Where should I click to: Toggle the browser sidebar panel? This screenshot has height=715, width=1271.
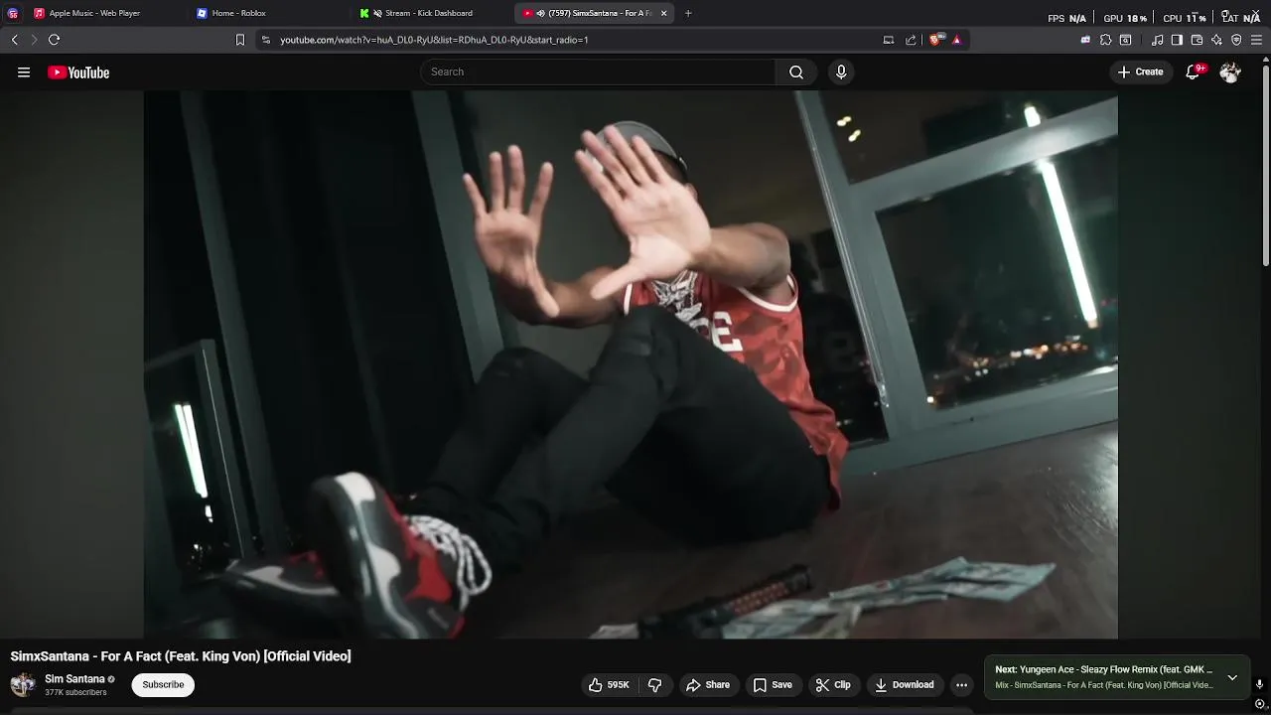click(1177, 40)
